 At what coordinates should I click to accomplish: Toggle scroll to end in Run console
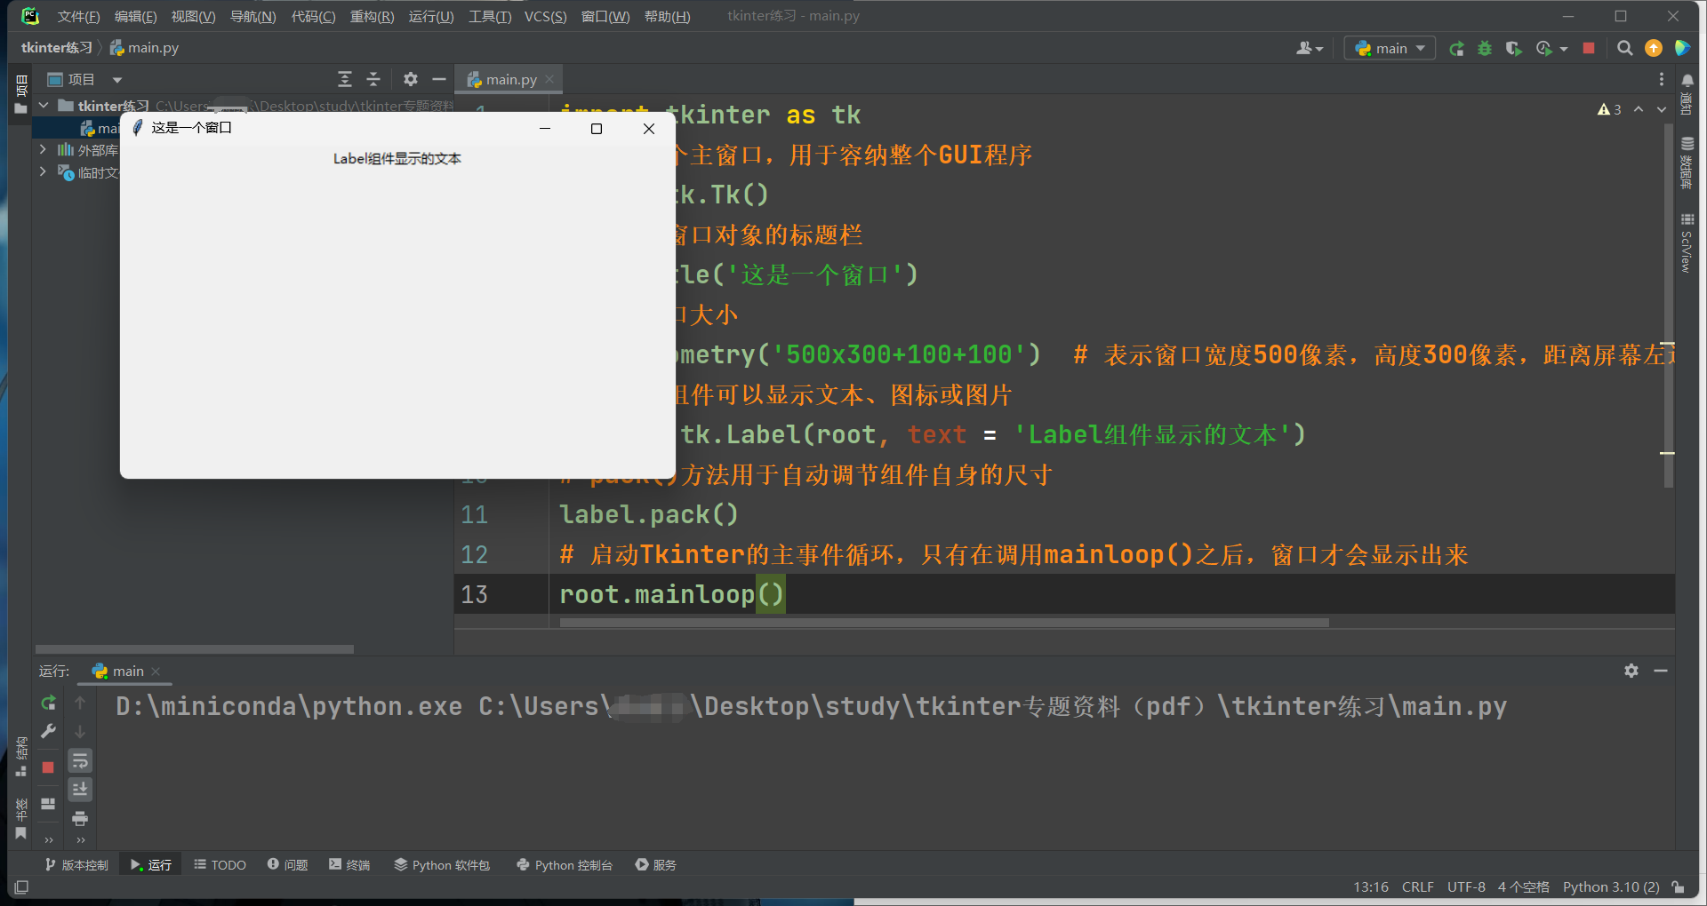pyautogui.click(x=80, y=789)
